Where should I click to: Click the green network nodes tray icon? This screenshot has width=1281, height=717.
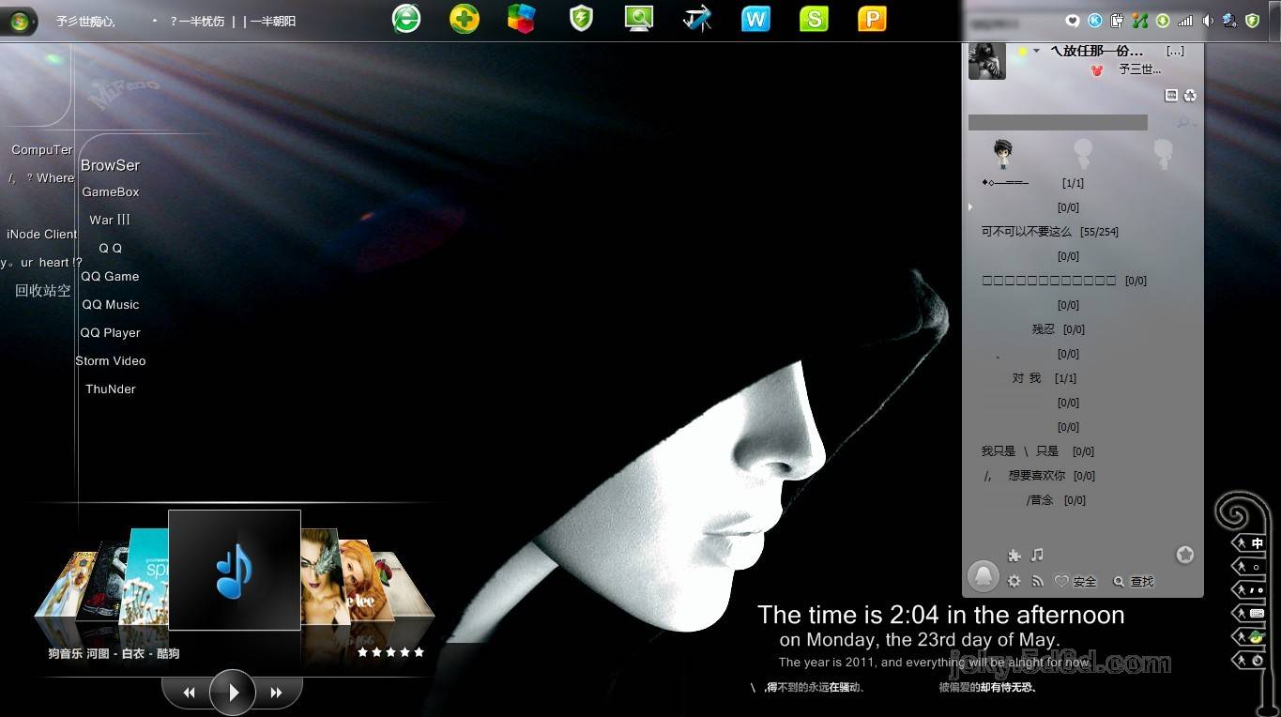point(1140,21)
